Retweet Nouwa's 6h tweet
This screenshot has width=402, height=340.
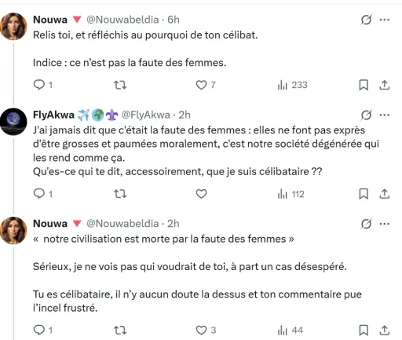[120, 85]
